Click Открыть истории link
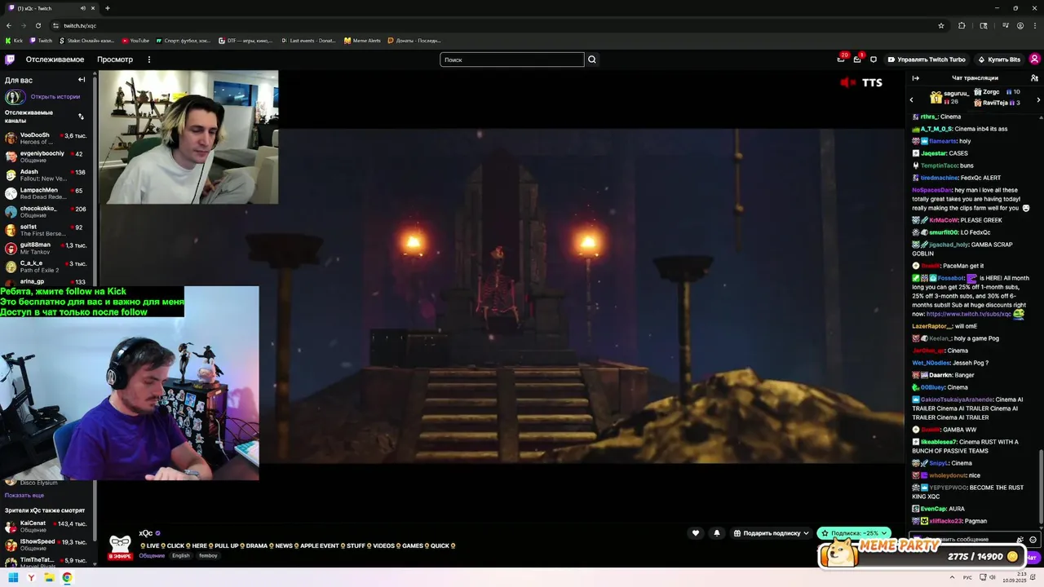The height and width of the screenshot is (587, 1044). click(55, 96)
